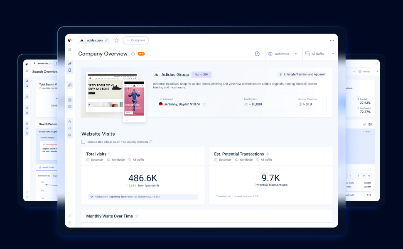Click the pencil edit icon beside adidas.com
403x249 pixels.
tap(106, 40)
